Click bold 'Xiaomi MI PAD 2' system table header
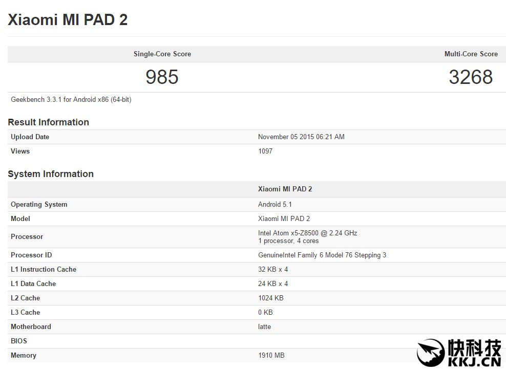The width and height of the screenshot is (506, 372). [285, 189]
